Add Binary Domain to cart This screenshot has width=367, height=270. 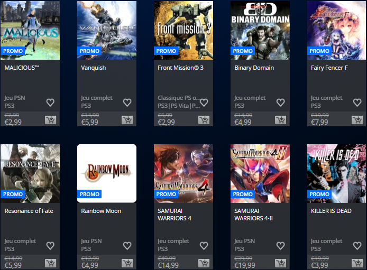pos(280,120)
